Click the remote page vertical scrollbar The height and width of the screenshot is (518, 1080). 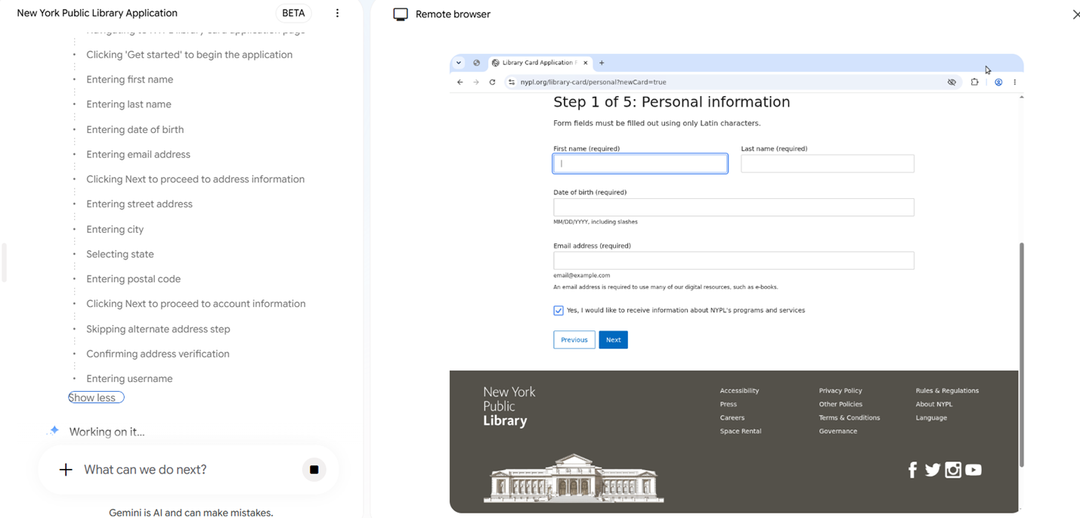(x=1022, y=354)
